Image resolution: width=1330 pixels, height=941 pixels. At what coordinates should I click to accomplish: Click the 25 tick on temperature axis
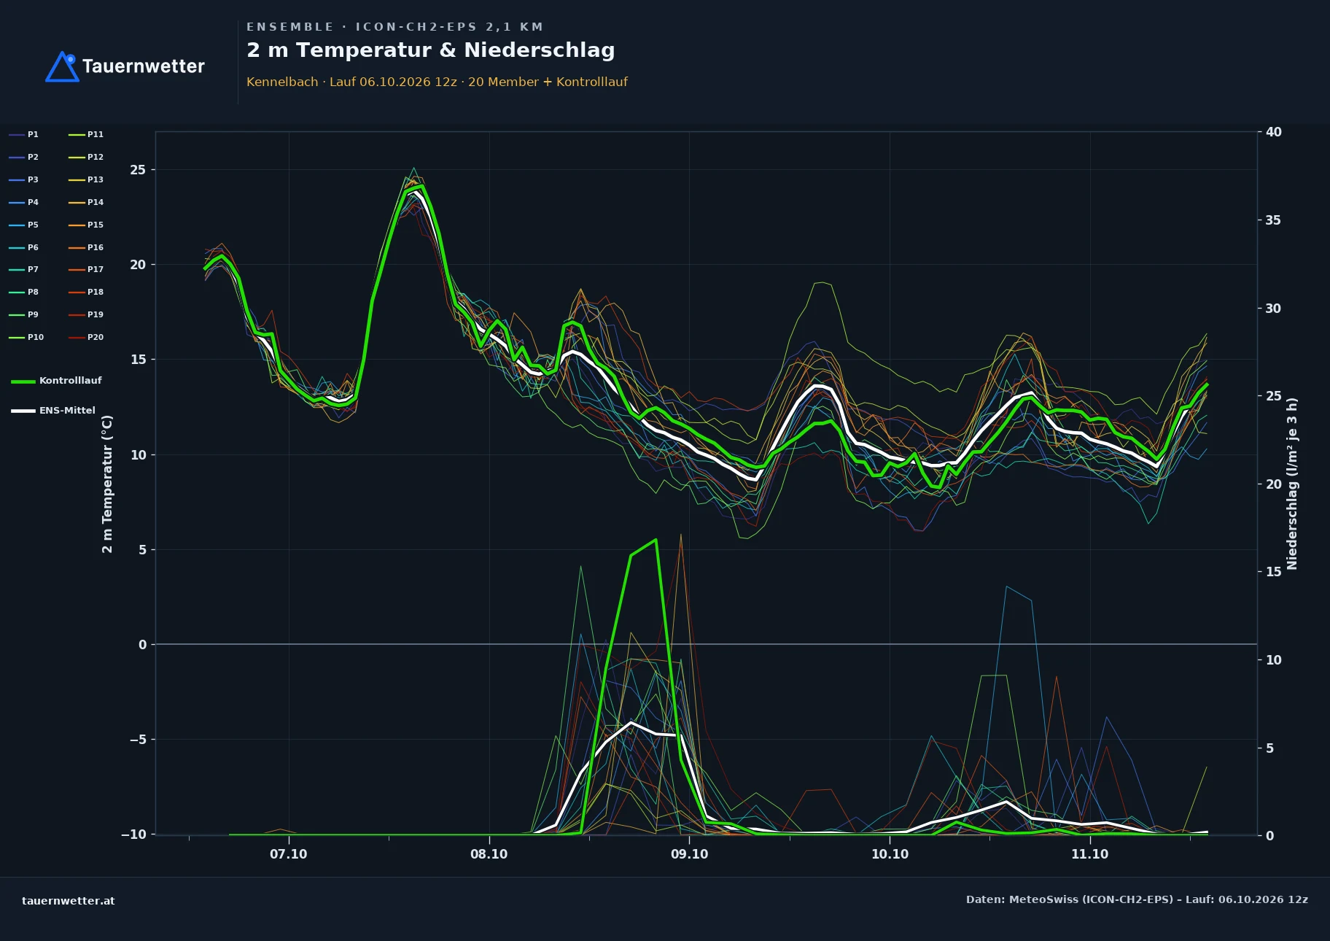point(138,170)
